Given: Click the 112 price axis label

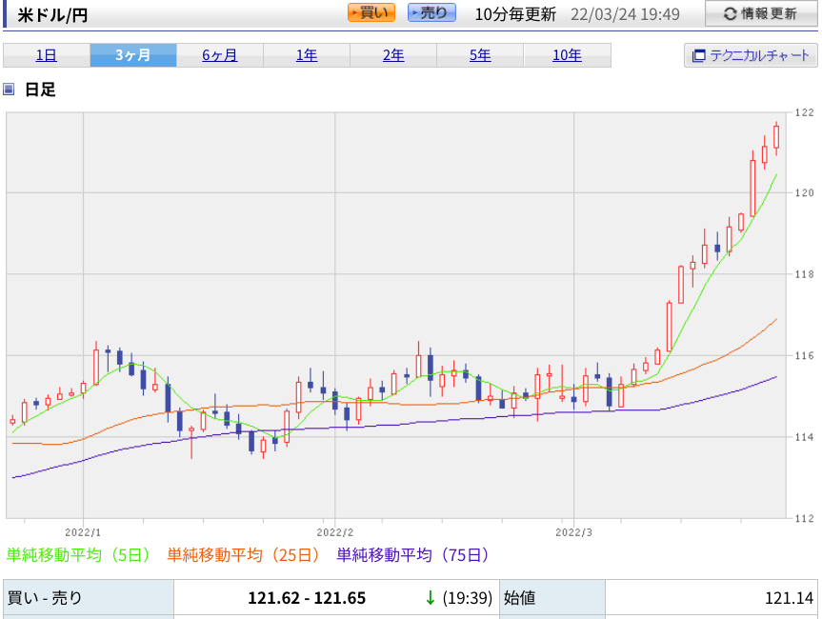Looking at the screenshot, I should tap(804, 518).
